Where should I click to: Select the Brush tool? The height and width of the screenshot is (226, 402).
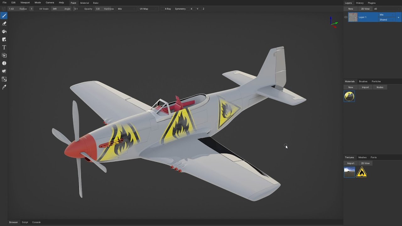tap(4, 16)
